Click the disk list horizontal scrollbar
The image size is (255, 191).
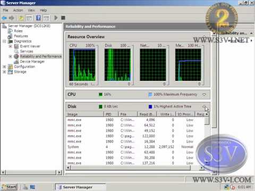tap(135, 168)
